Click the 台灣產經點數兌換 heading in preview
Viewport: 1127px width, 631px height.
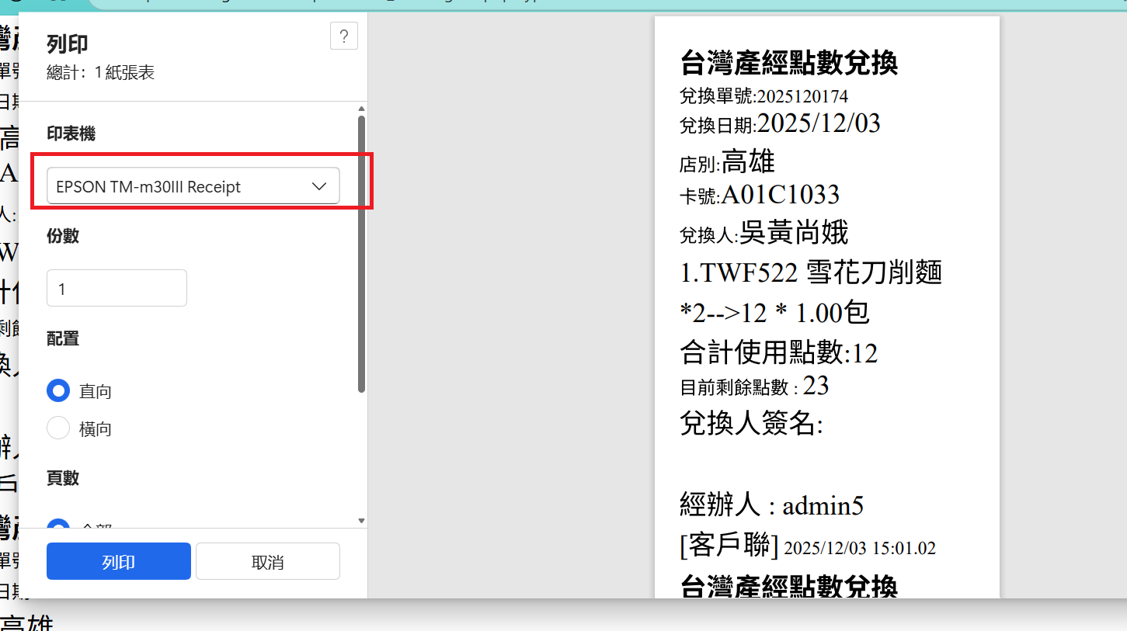[789, 63]
